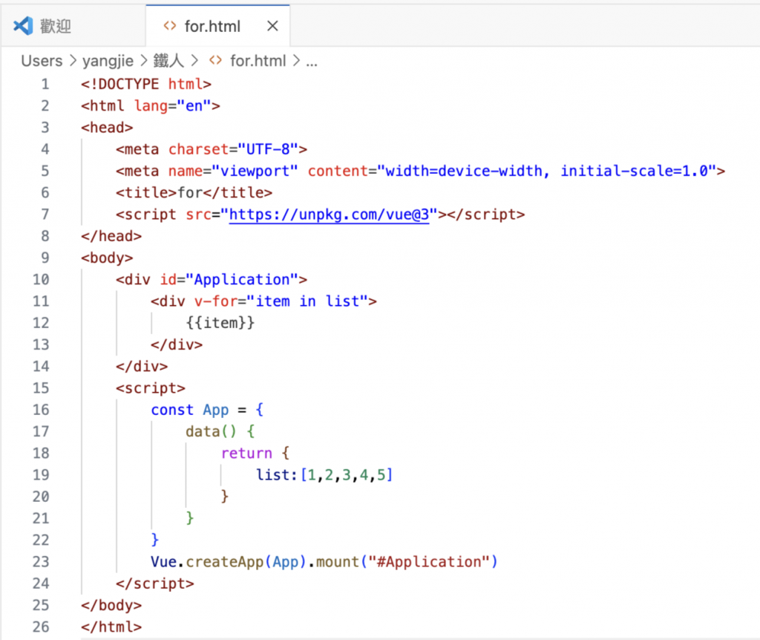Click the closing brace on line 20
The image size is (760, 640).
tap(224, 497)
